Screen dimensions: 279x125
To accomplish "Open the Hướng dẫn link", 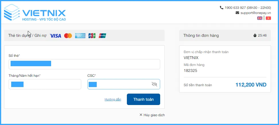I will (x=113, y=99).
